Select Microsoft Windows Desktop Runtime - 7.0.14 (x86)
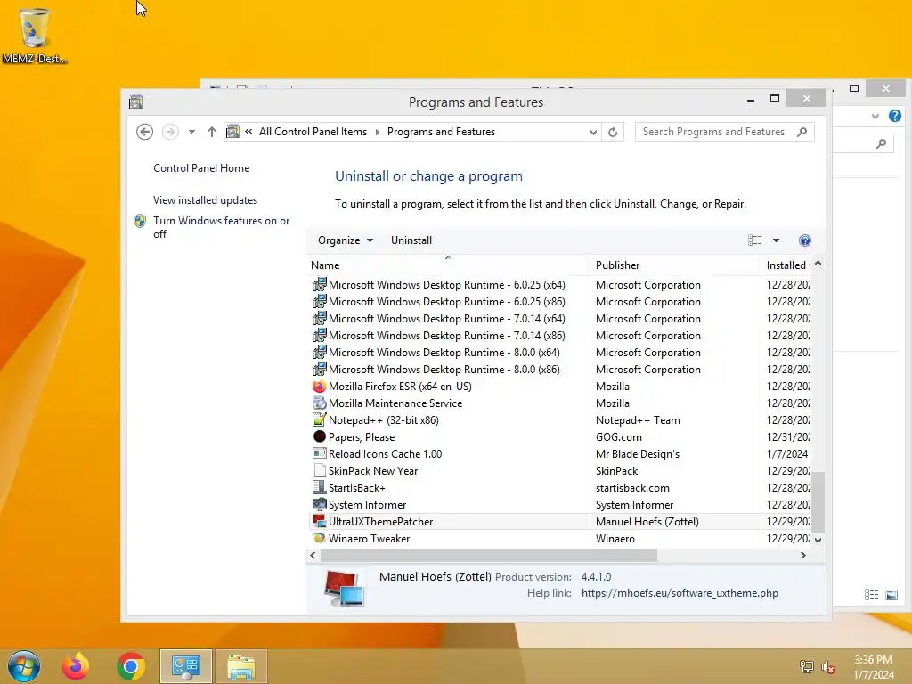This screenshot has width=912, height=684. [x=447, y=336]
